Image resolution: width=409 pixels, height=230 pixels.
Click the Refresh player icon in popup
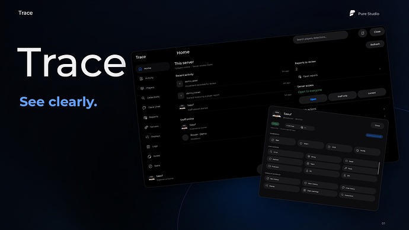pos(270,159)
